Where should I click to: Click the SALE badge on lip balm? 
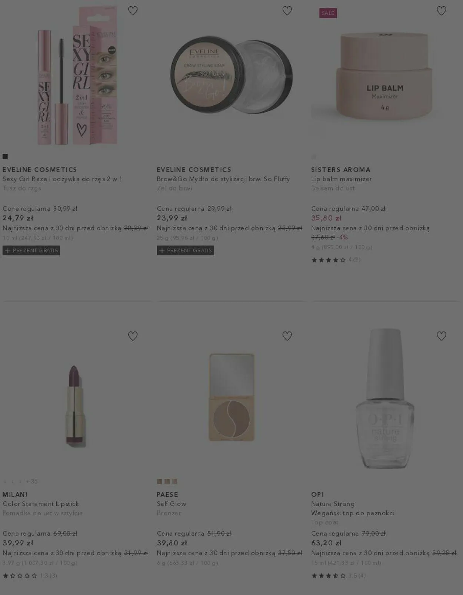point(328,13)
